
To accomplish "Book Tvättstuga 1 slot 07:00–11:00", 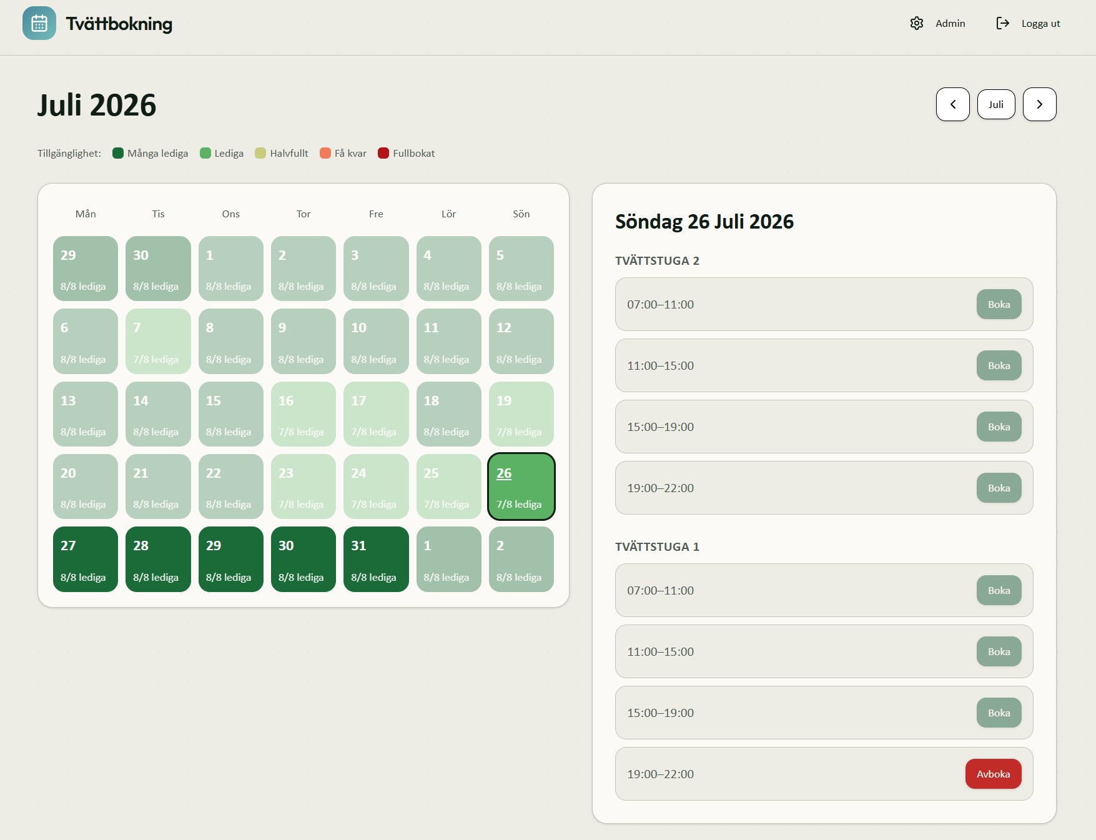I will coord(999,590).
